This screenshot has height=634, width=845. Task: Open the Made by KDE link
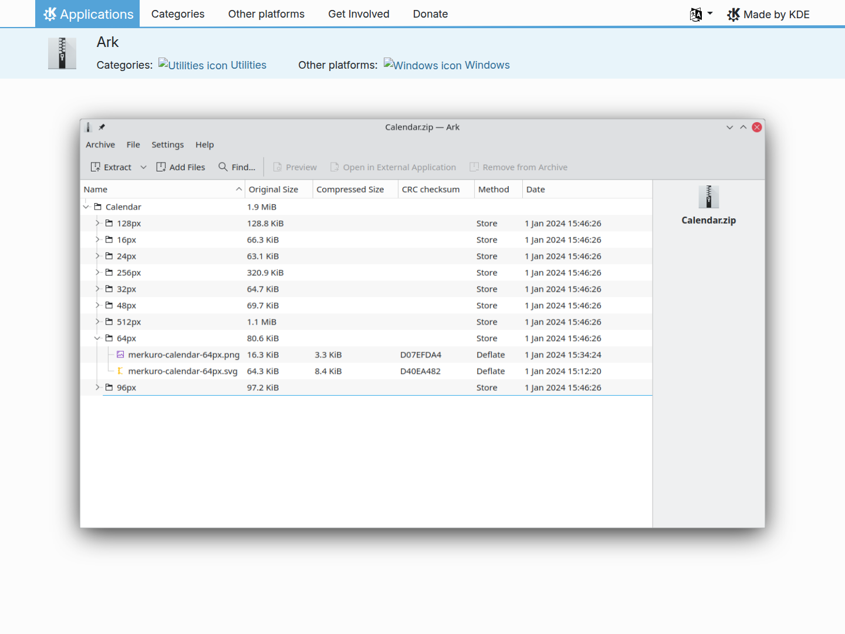pyautogui.click(x=768, y=15)
